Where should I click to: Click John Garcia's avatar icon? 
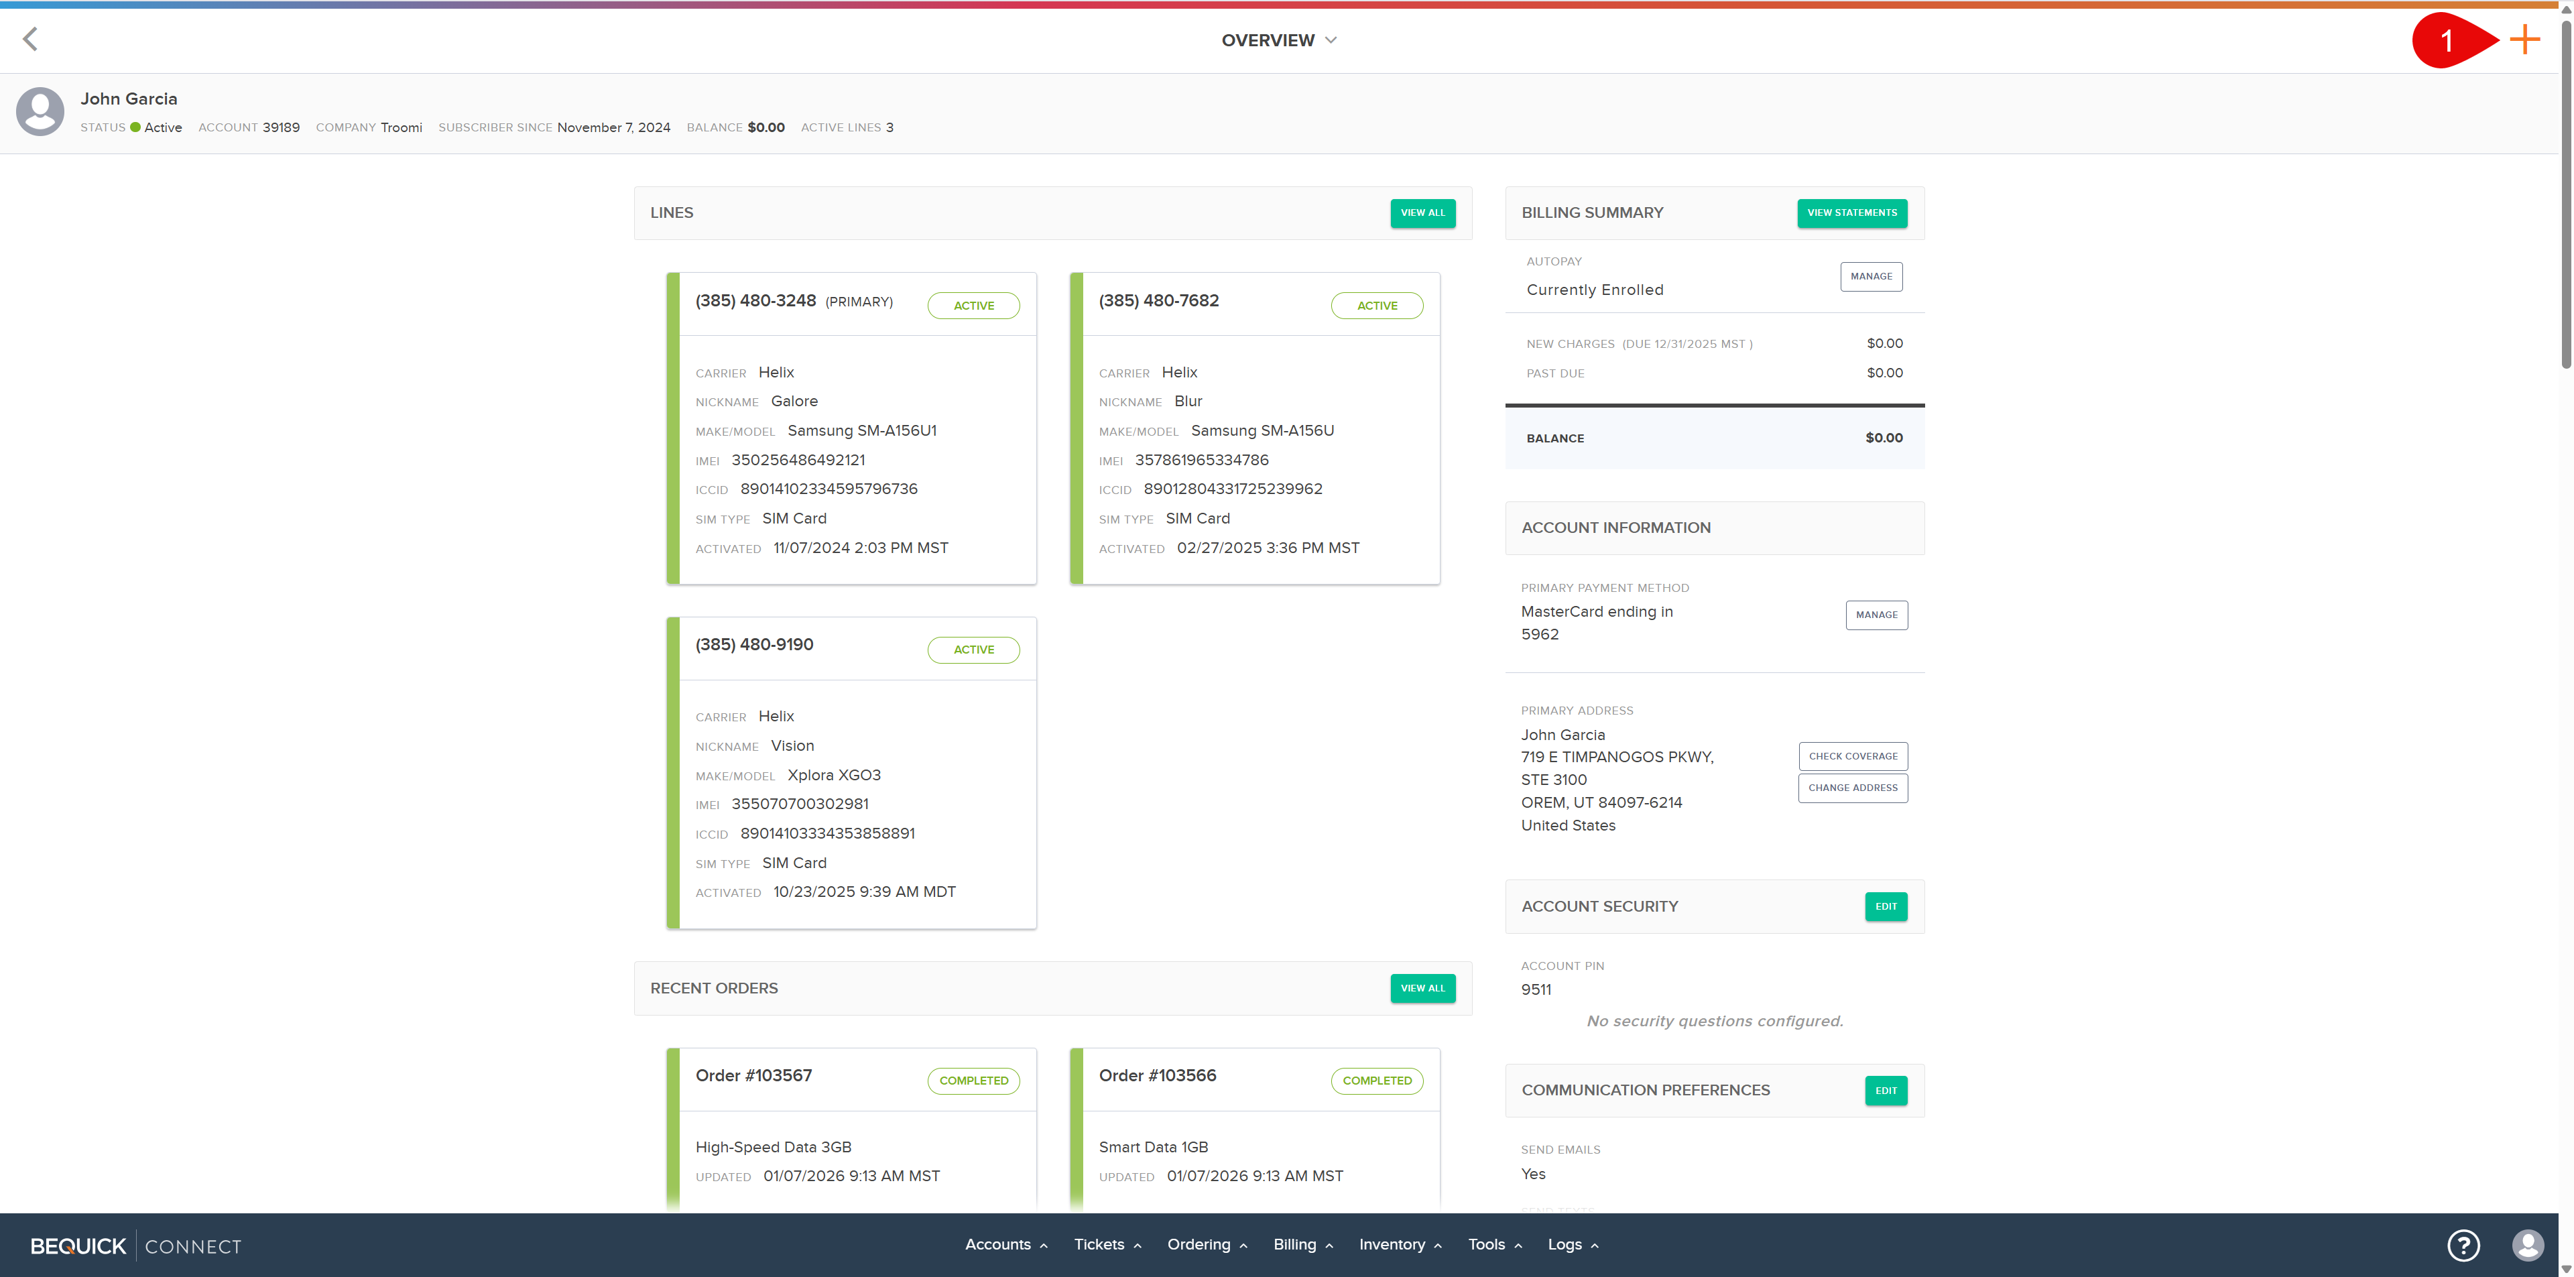click(x=40, y=111)
